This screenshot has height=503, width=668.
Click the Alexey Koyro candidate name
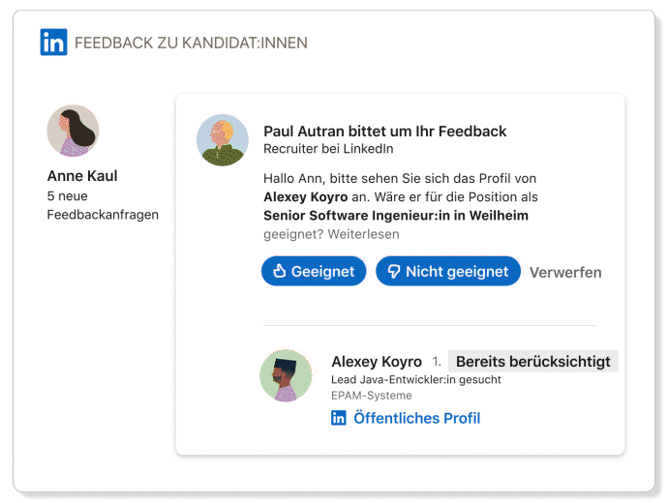tap(377, 362)
